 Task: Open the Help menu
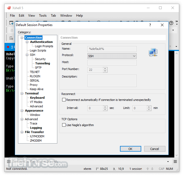pyautogui.click(x=79, y=16)
